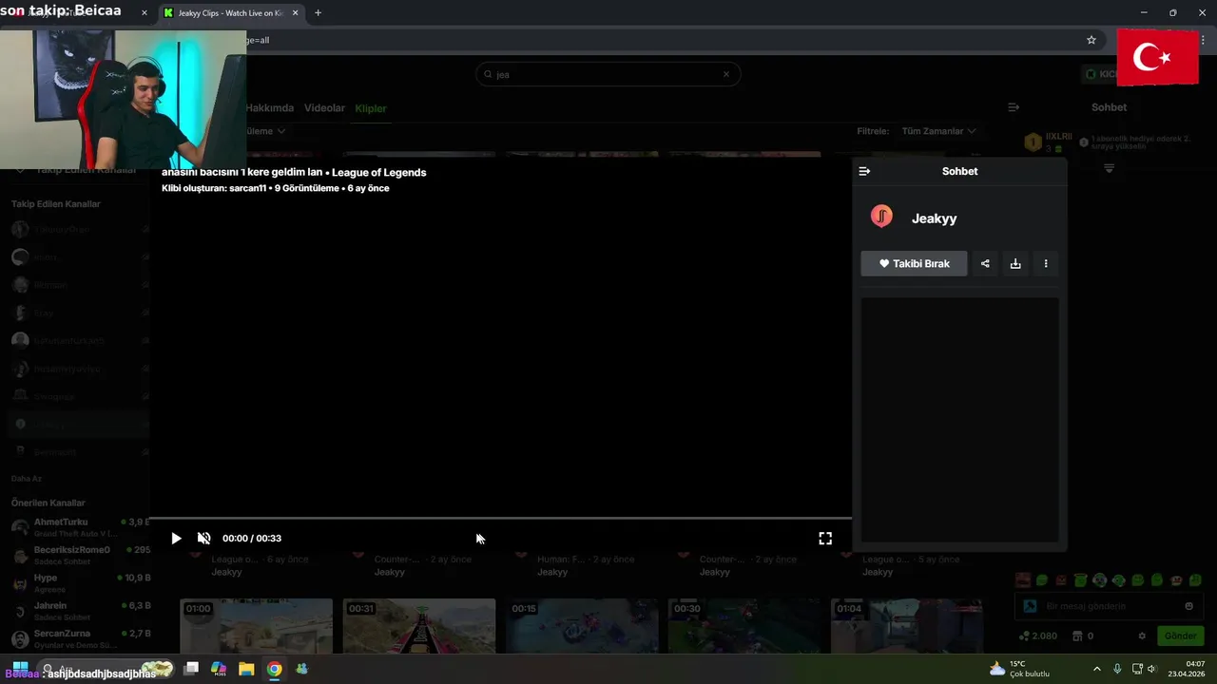1217x684 pixels.
Task: Open the clip thumbnail marked 00:31
Action: [x=419, y=626]
